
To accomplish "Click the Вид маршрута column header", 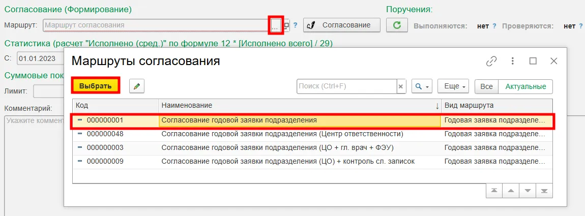I will click(497, 106).
